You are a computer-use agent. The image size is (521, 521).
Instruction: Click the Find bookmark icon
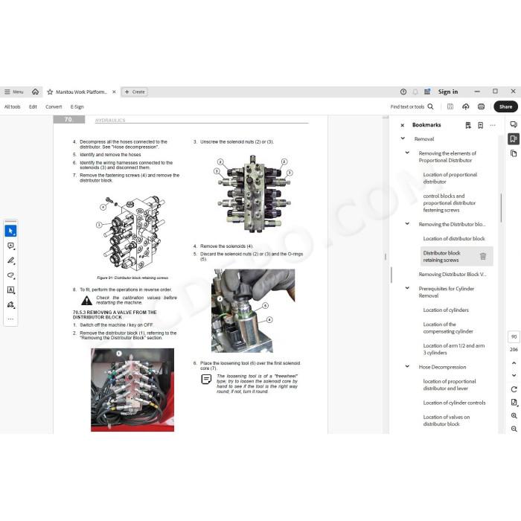point(468,125)
